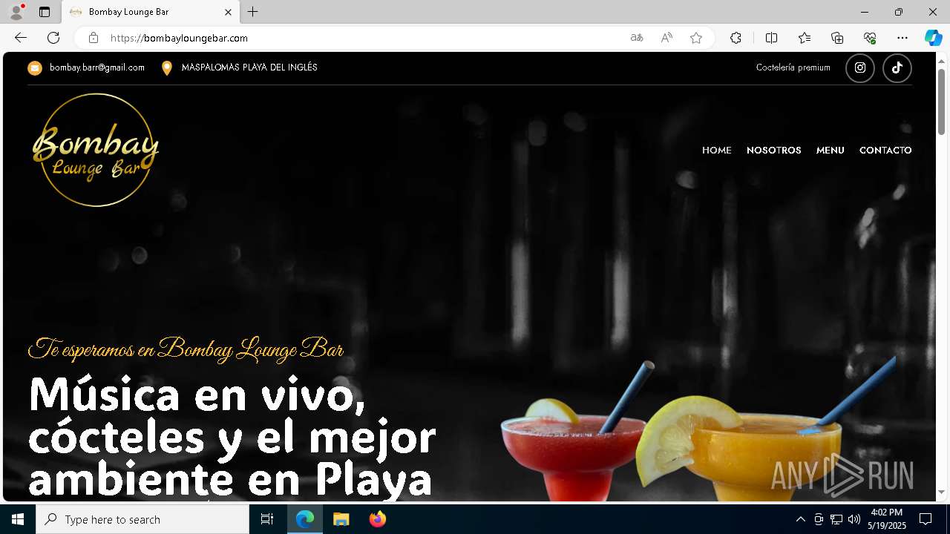Click the Bombay Lounge Bar logo
This screenshot has width=950, height=534.
click(x=96, y=150)
